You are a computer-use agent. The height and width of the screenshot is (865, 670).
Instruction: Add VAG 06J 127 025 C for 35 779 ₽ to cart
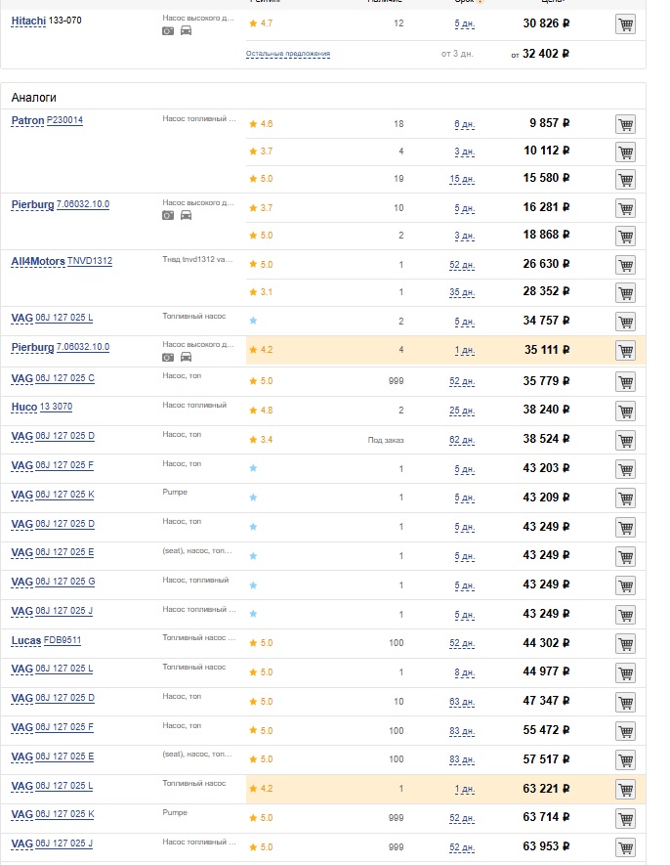(x=625, y=382)
